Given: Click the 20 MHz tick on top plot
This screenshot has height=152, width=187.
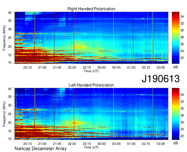Looking at the screenshot, I should [10, 47].
